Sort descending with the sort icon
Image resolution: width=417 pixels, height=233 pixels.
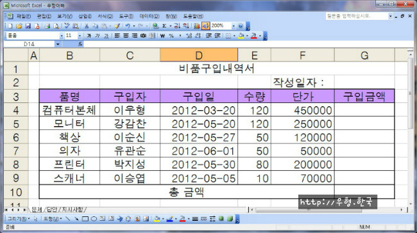pyautogui.click(x=186, y=26)
